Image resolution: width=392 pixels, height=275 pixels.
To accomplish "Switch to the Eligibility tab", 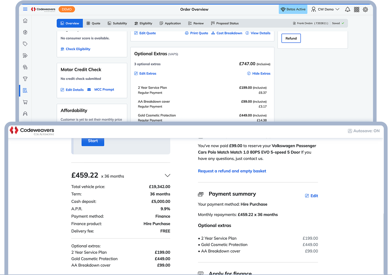I will point(143,23).
